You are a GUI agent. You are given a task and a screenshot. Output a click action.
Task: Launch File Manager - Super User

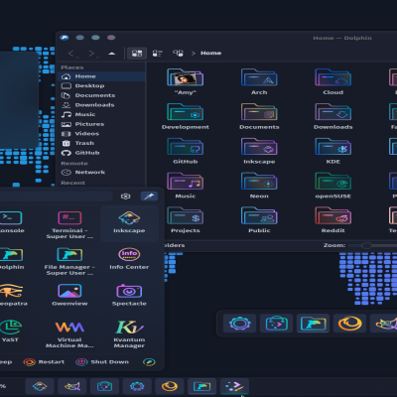click(x=69, y=261)
